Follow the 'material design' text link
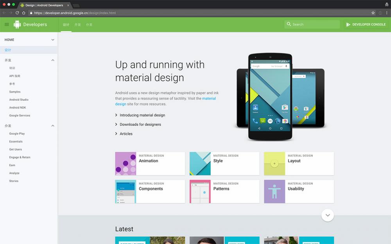This screenshot has width=391, height=244. (x=165, y=101)
